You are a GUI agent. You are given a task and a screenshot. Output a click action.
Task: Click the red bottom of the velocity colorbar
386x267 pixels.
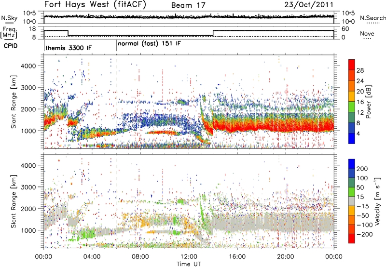tap(352, 239)
